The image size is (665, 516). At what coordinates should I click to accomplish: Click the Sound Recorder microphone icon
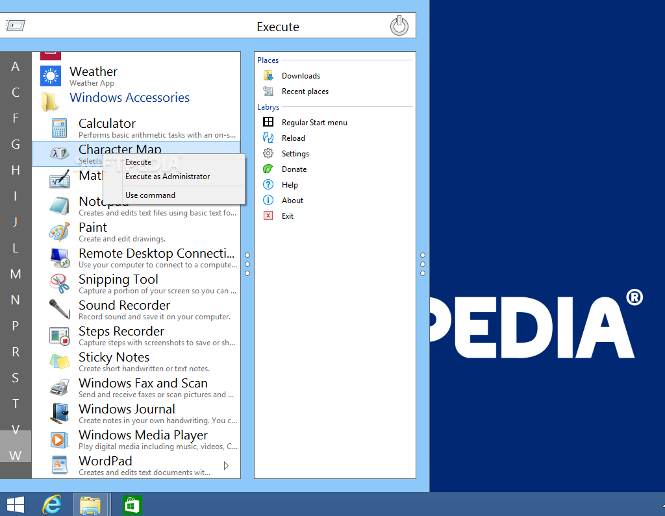point(59,310)
